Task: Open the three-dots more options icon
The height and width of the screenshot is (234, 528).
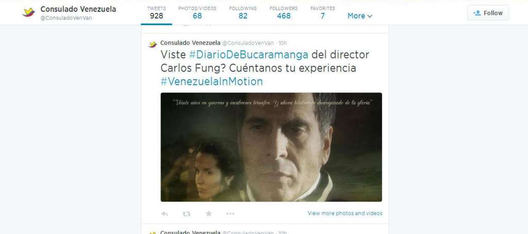Action: click(x=230, y=213)
